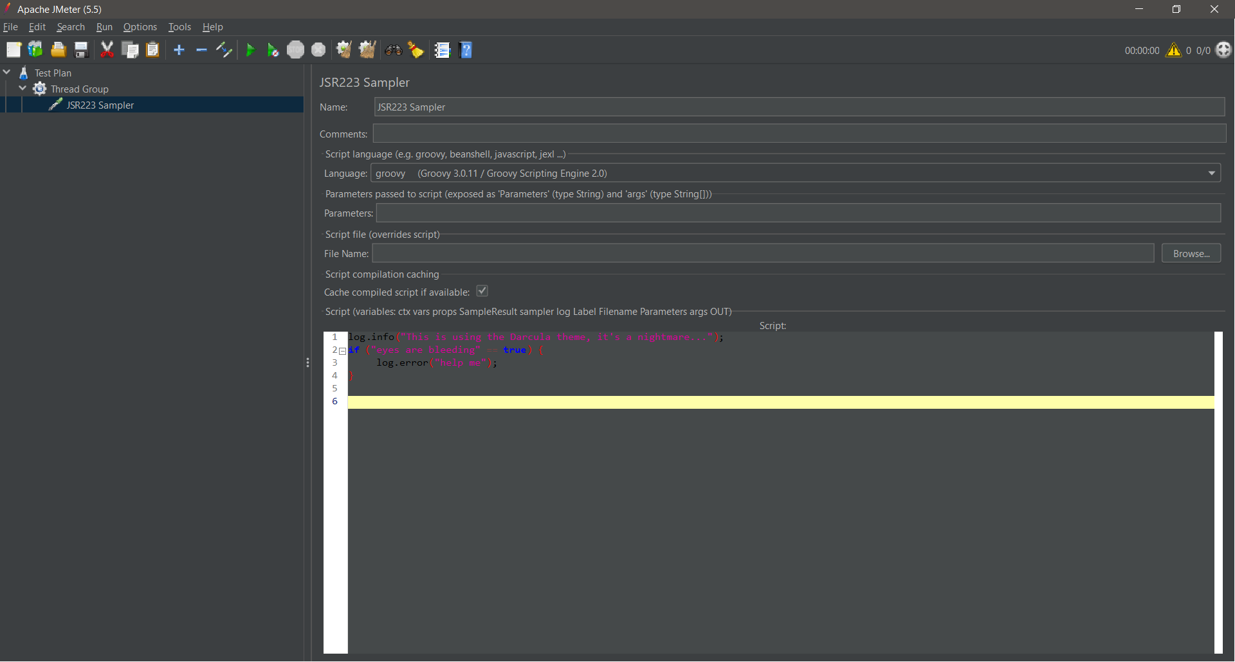Cut selected element with scissors icon
This screenshot has height=662, width=1235.
click(107, 50)
